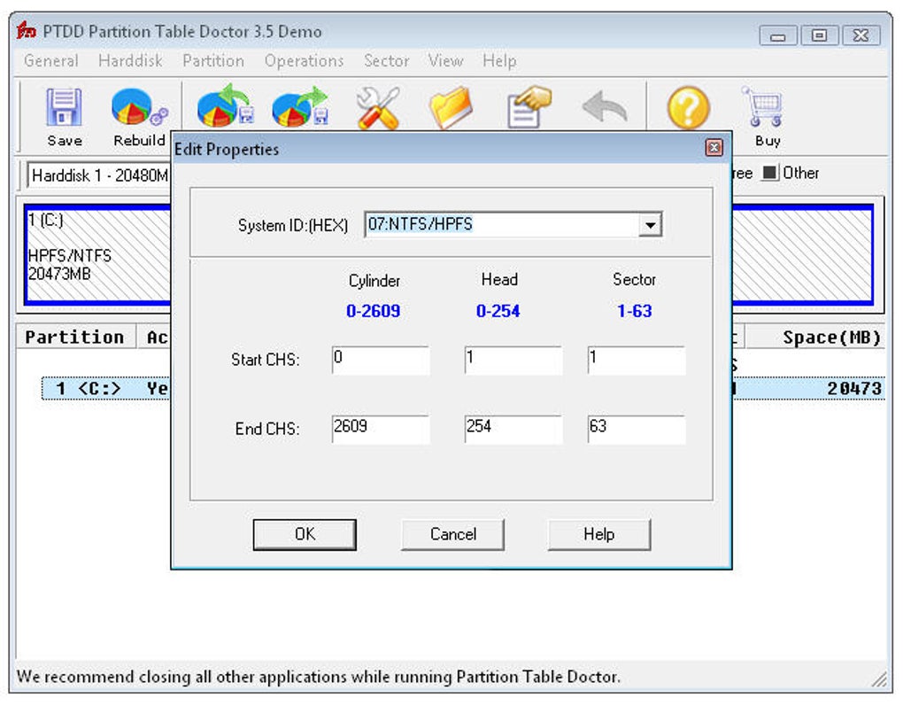903x706 pixels.
Task: Click the yellow folder browse icon
Action: [x=451, y=107]
